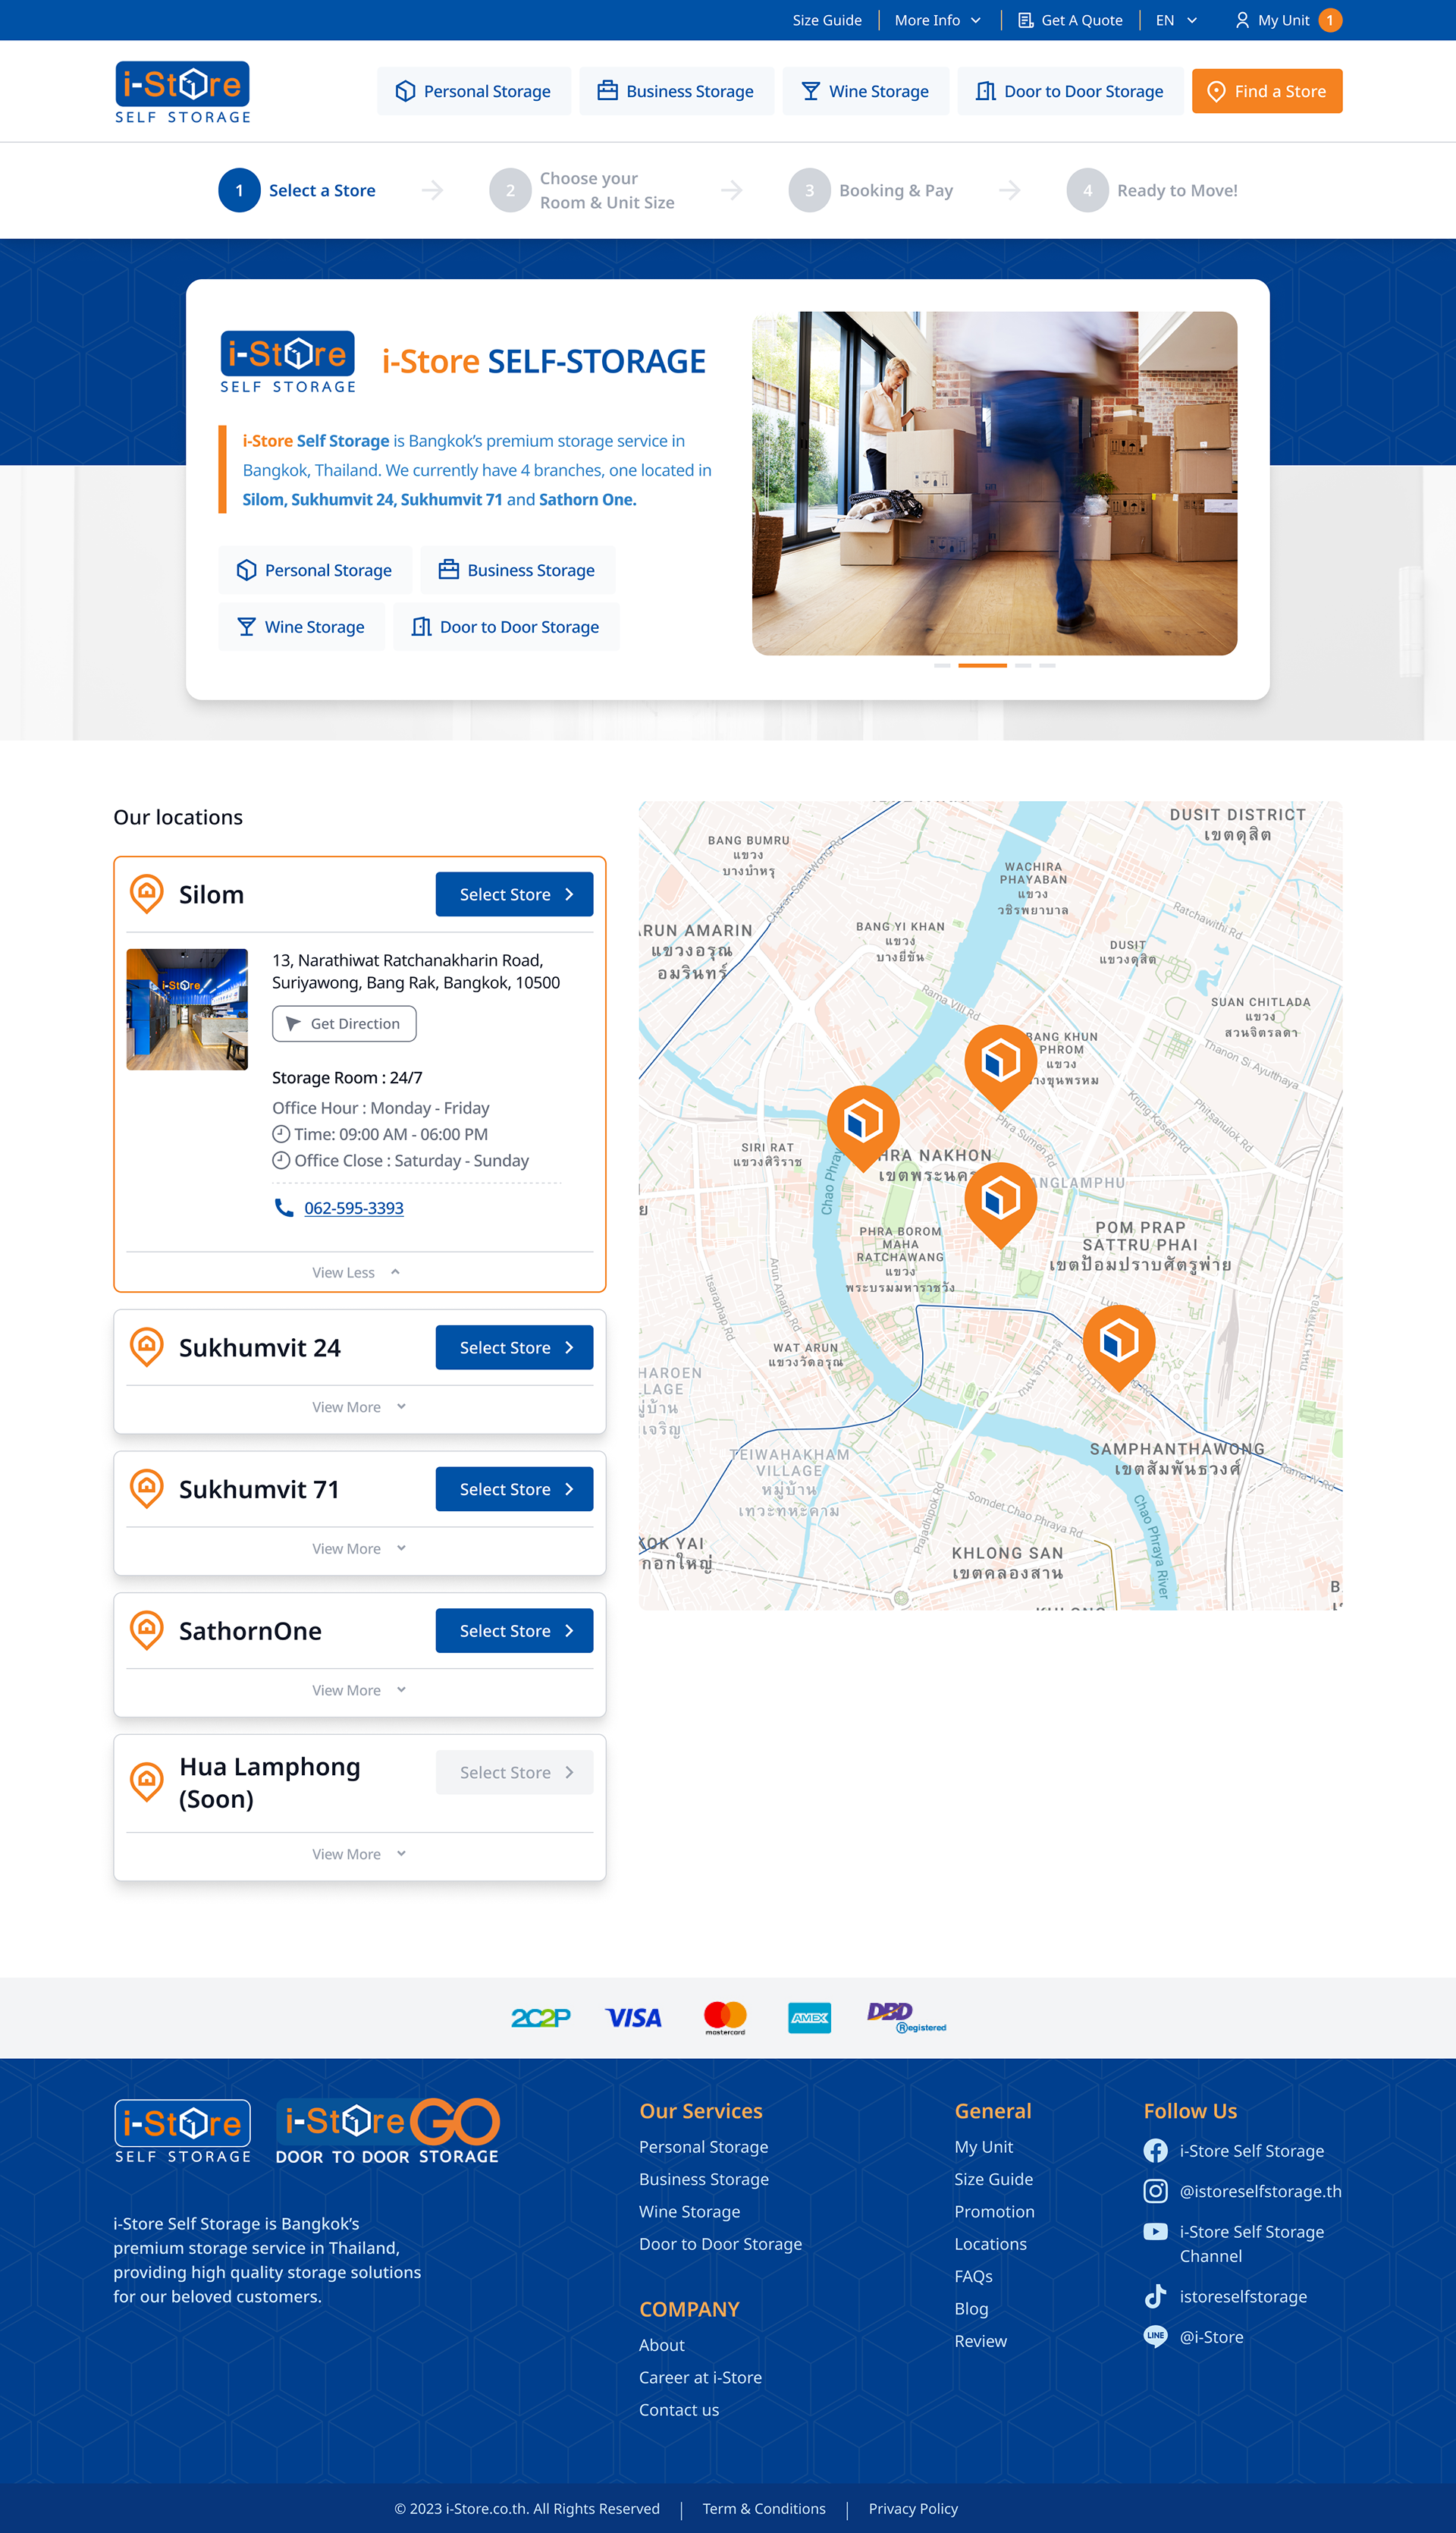Click the Sukhumvit 24 location pin icon

147,1347
